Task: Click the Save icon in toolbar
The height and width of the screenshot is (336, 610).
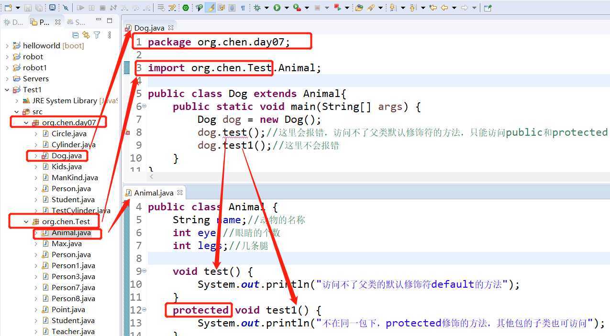Action: coord(28,8)
